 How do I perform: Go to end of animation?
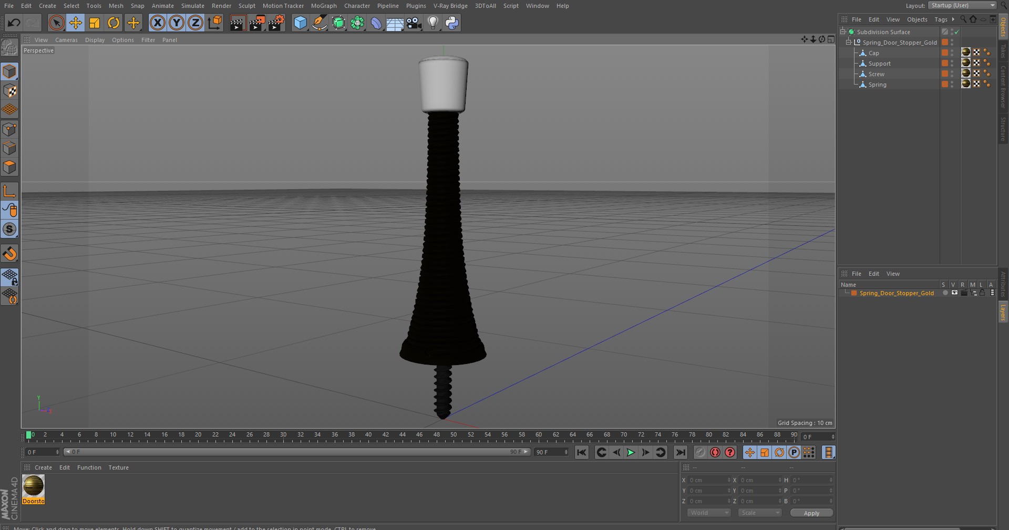680,452
